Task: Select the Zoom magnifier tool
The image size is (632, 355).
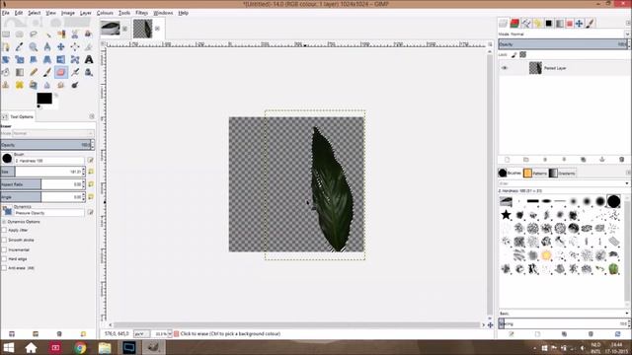Action: [x=34, y=47]
